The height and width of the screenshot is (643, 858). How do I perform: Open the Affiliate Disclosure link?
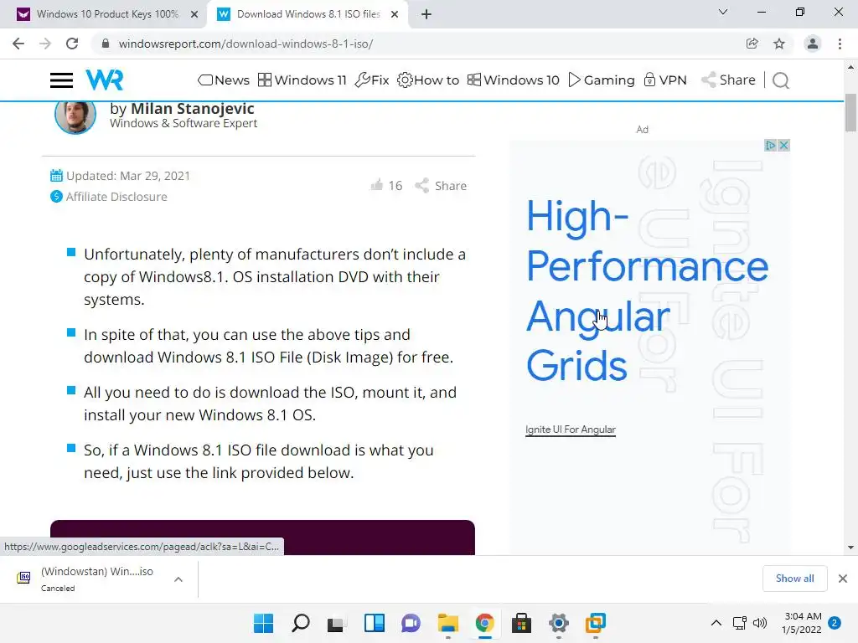pos(116,196)
